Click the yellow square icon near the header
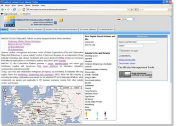This screenshot has width=179, height=126. click(x=61, y=20)
